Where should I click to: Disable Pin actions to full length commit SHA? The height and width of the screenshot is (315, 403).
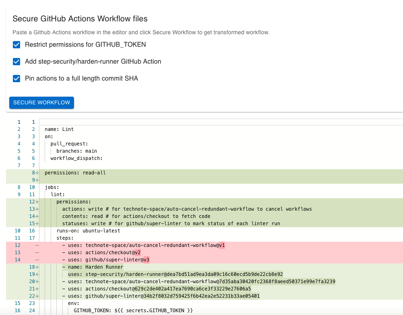(16, 79)
